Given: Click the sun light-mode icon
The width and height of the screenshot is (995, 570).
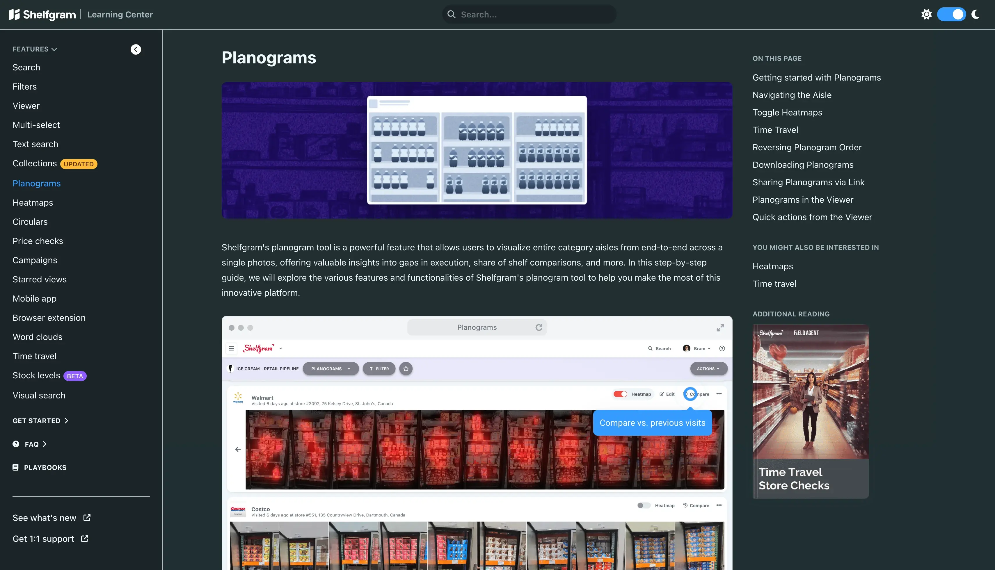Looking at the screenshot, I should click(x=926, y=15).
